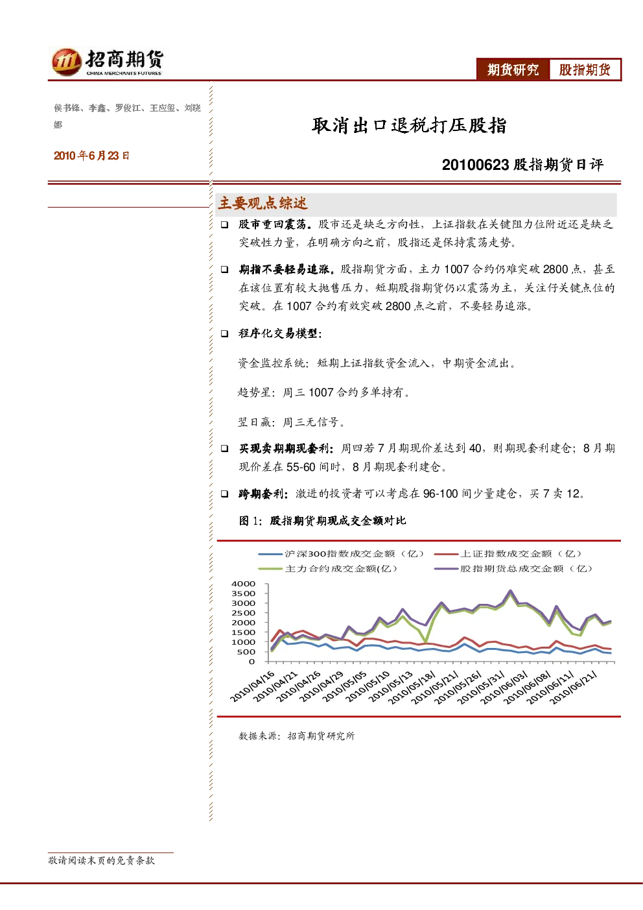The image size is (643, 910).
Task: Click the footer disclaimer 敬请阅读末页的免责条款
Action: coord(102,861)
